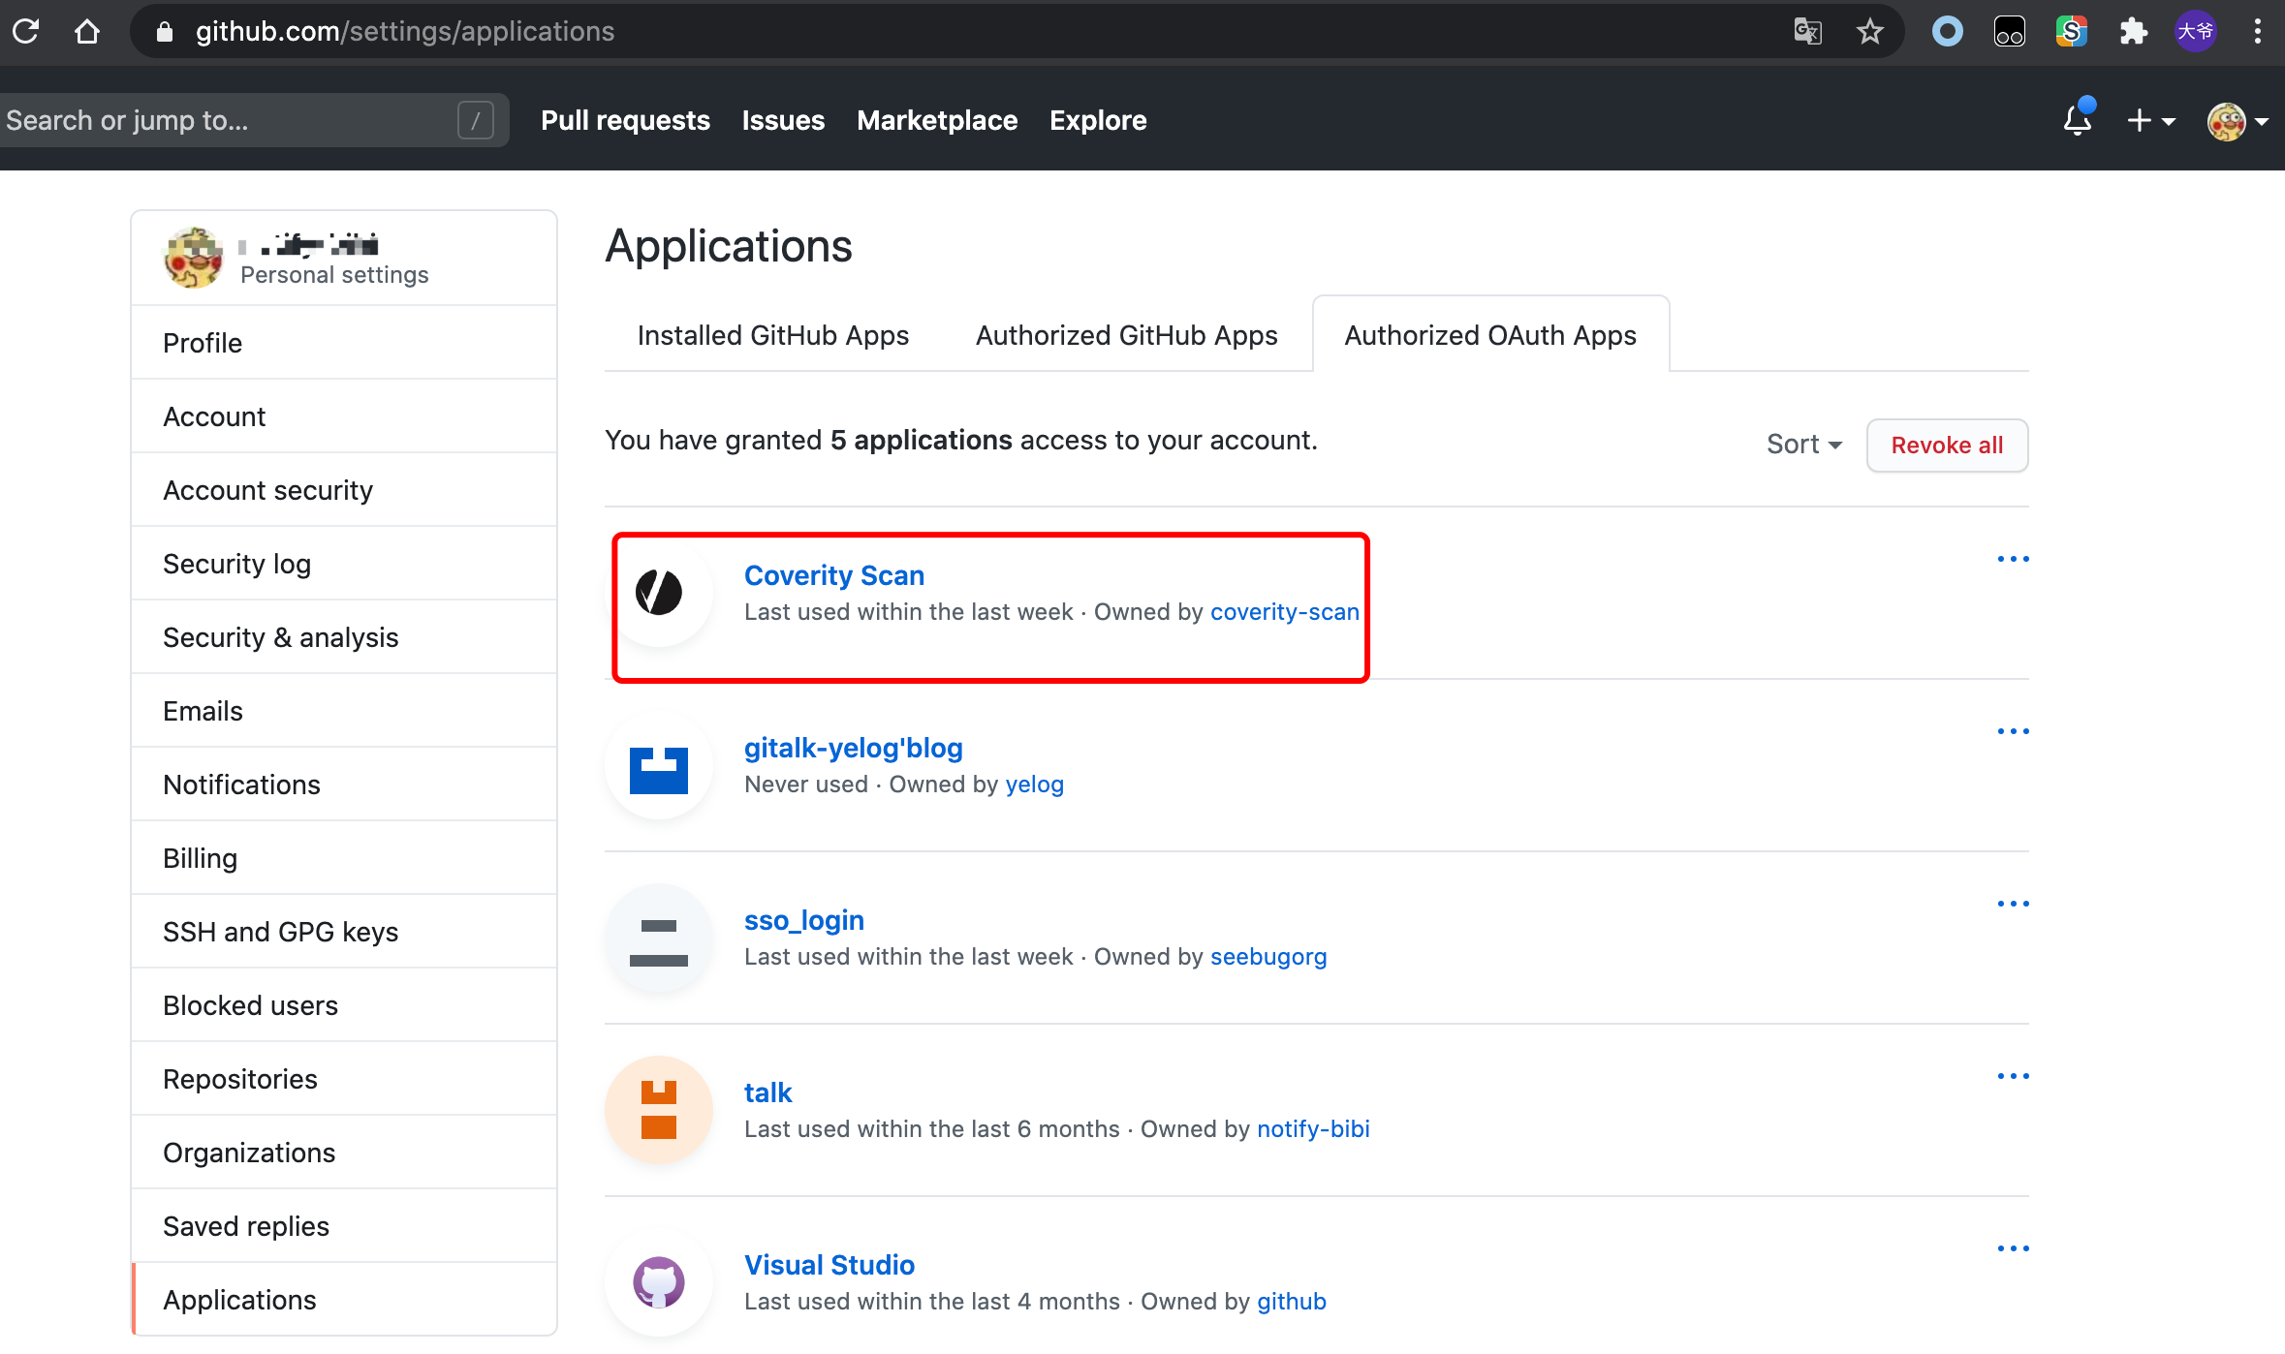Open options menu for Visual Studio
This screenshot has height=1354, width=2285.
pos(2013,1248)
